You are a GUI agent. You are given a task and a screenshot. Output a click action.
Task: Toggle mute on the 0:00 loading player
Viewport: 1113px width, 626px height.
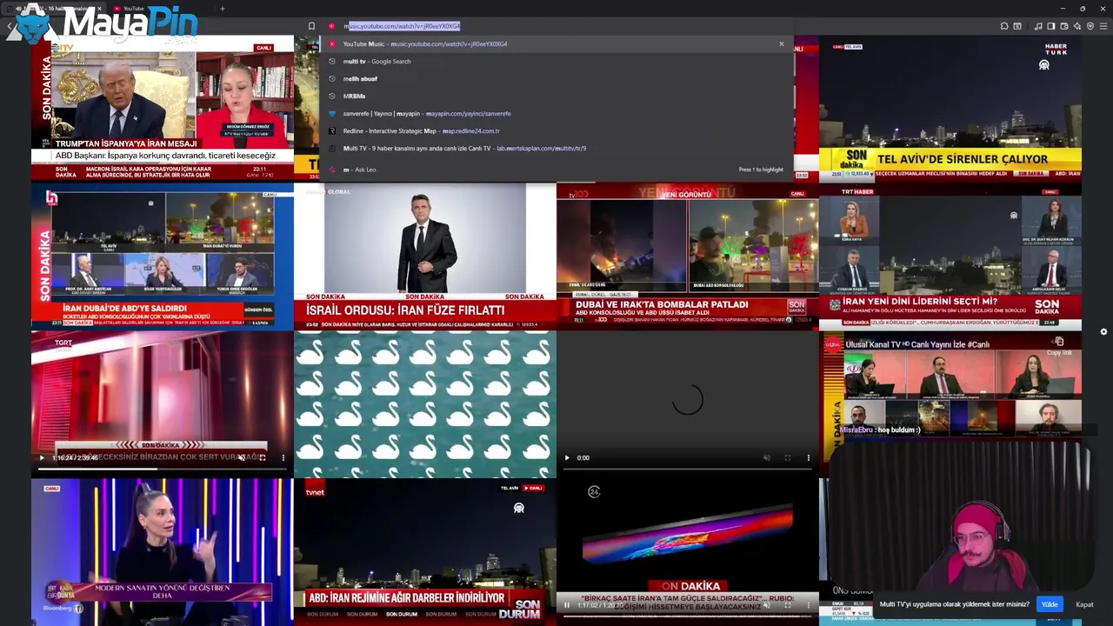[x=766, y=457]
